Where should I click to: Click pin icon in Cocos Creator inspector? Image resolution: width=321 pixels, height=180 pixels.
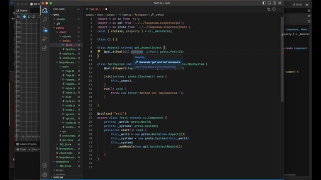click(x=309, y=16)
